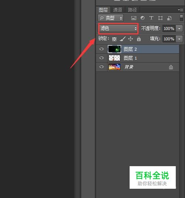Click the 不透明度 label
Viewport: 185px width, 198px height.
point(151,28)
